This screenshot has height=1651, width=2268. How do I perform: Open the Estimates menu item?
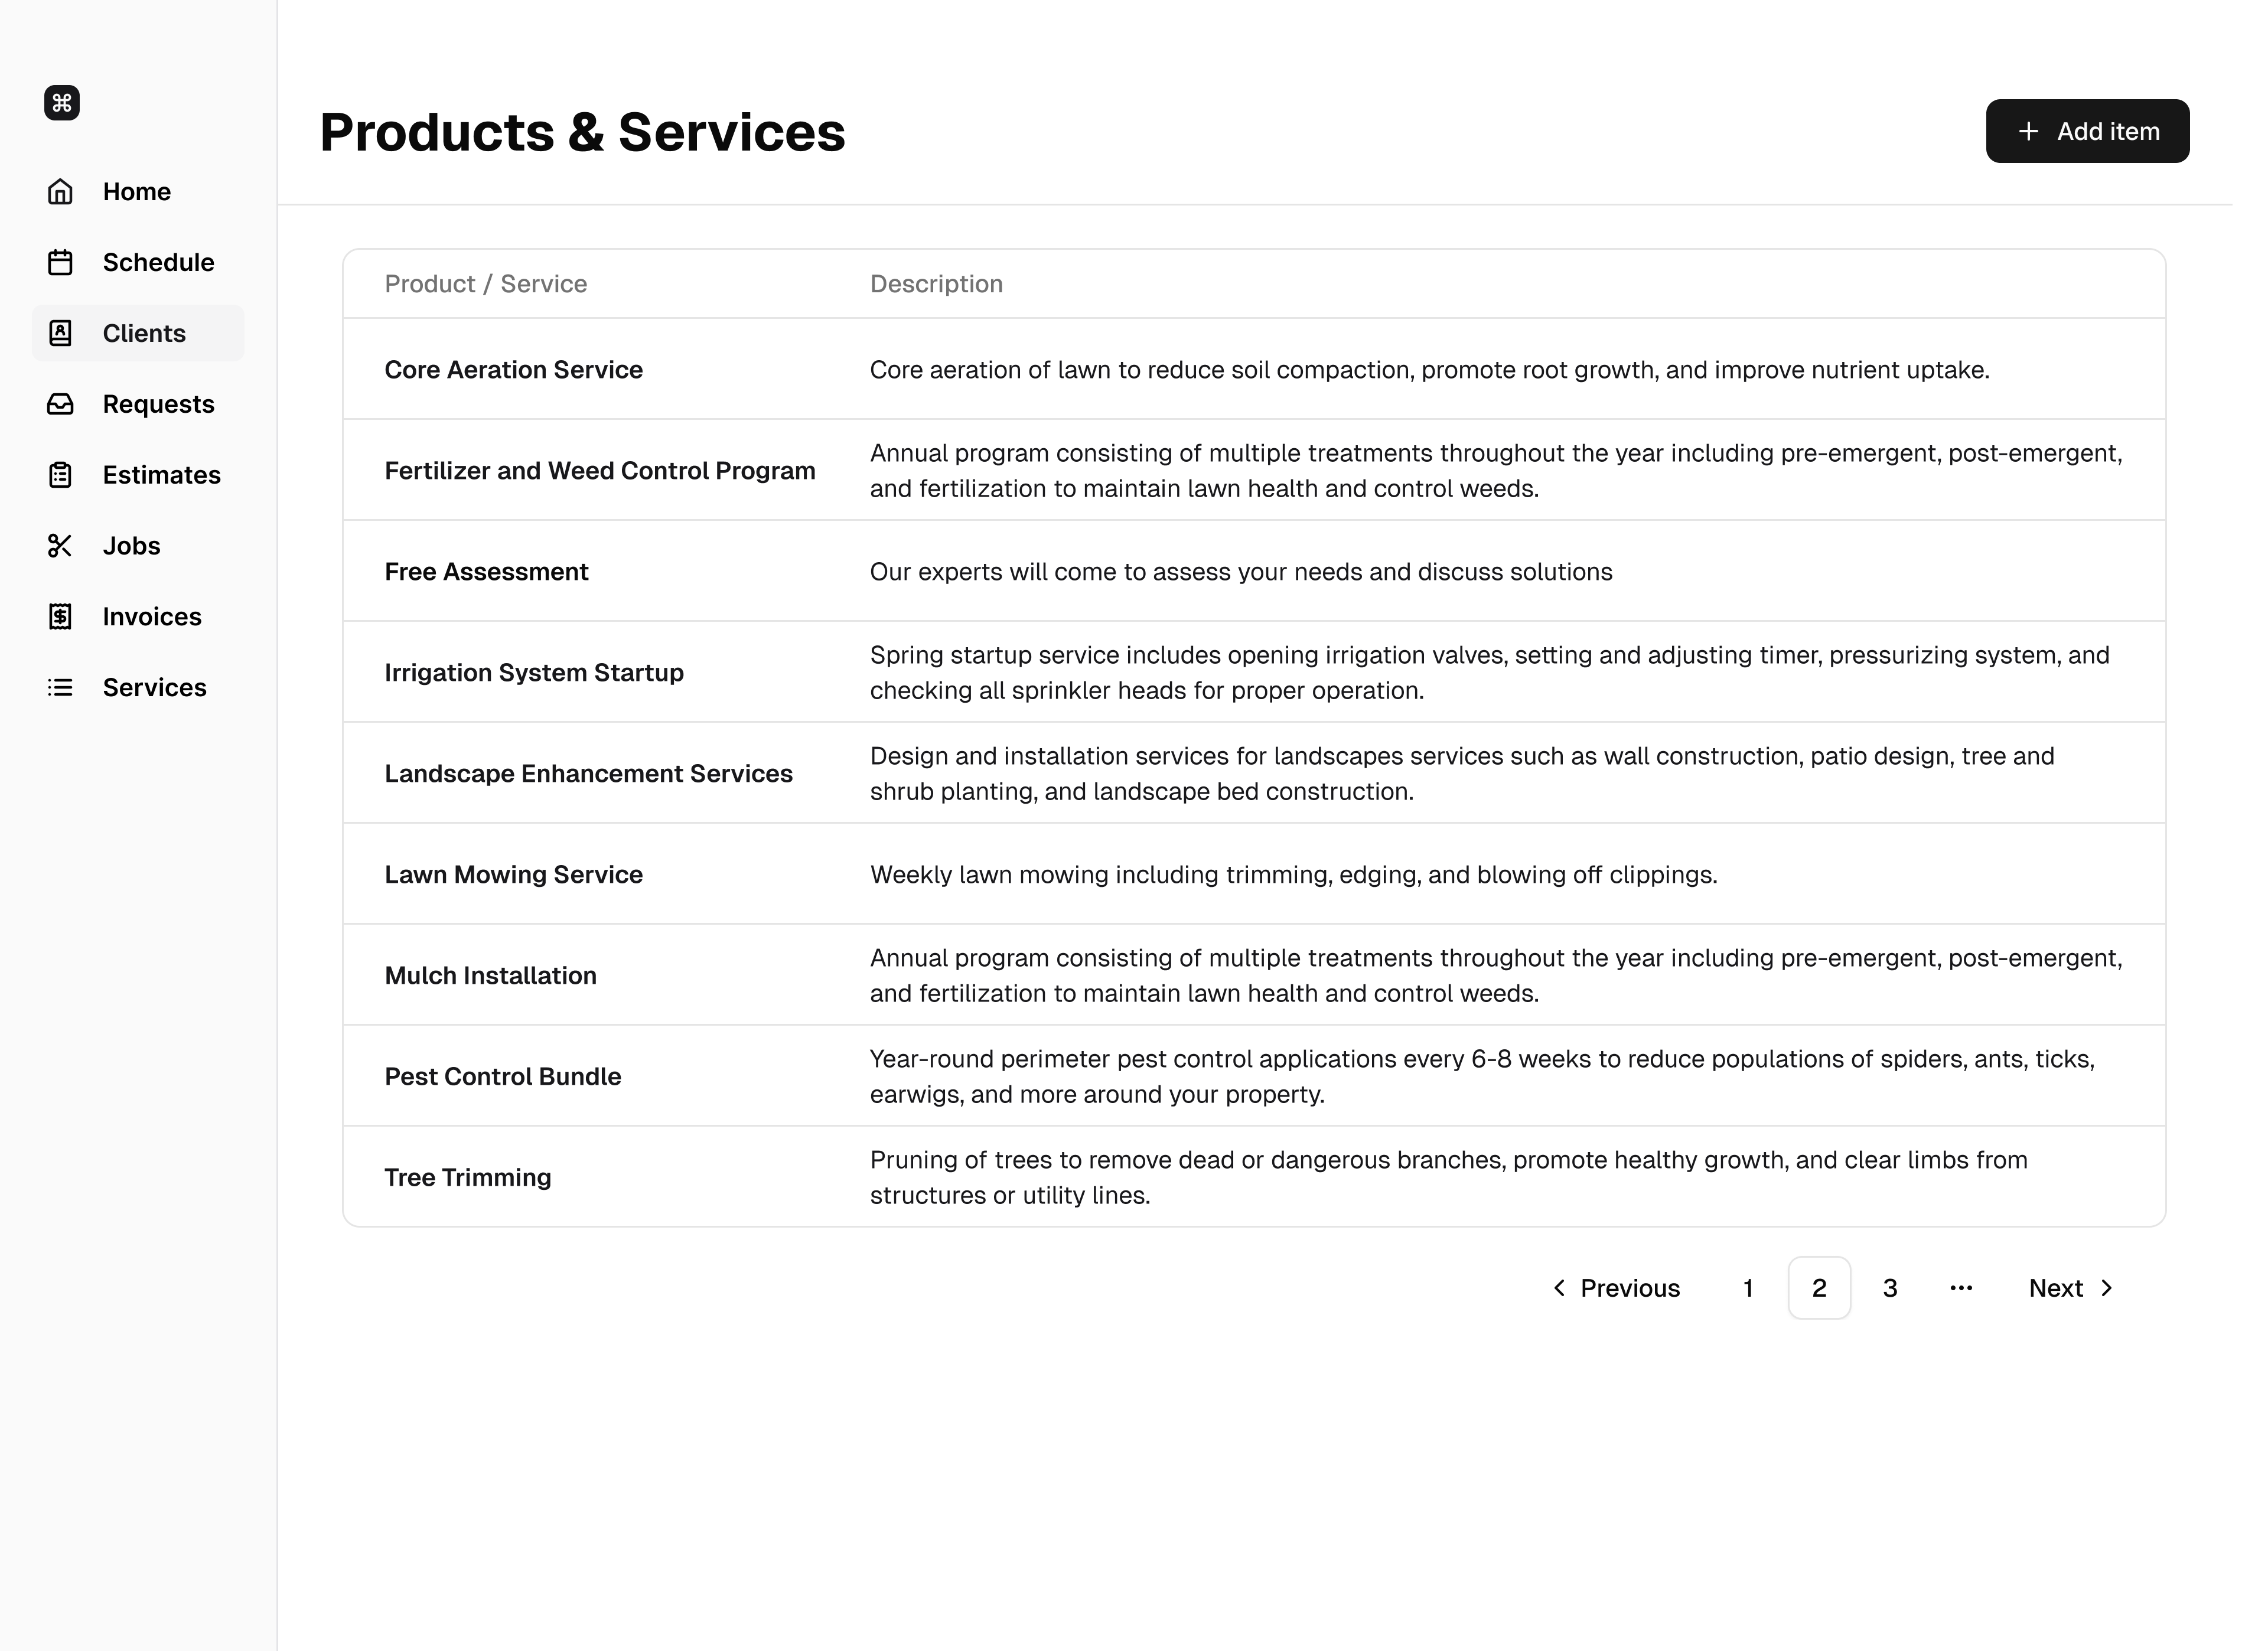pos(161,475)
